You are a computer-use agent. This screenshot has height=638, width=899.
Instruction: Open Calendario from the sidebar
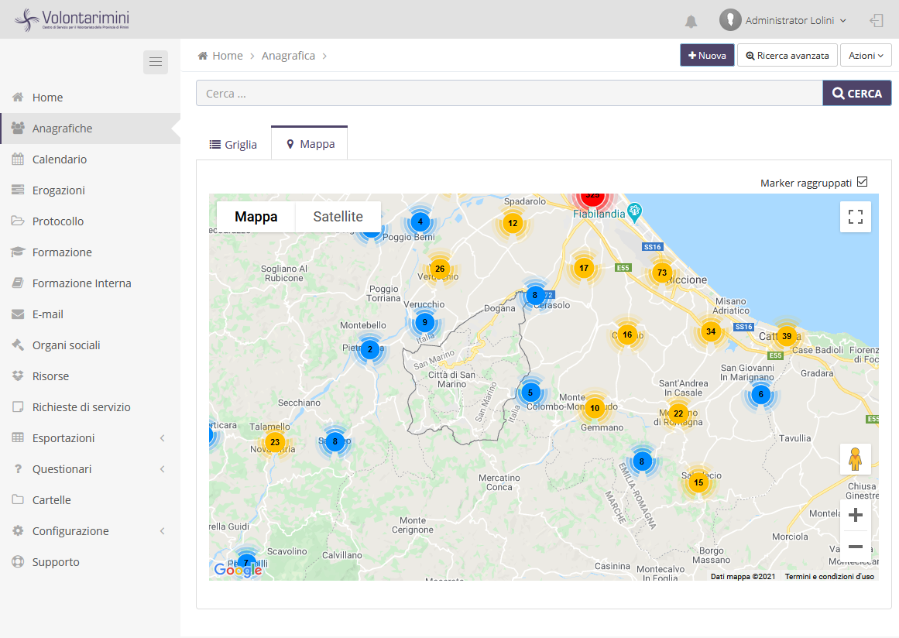90,159
